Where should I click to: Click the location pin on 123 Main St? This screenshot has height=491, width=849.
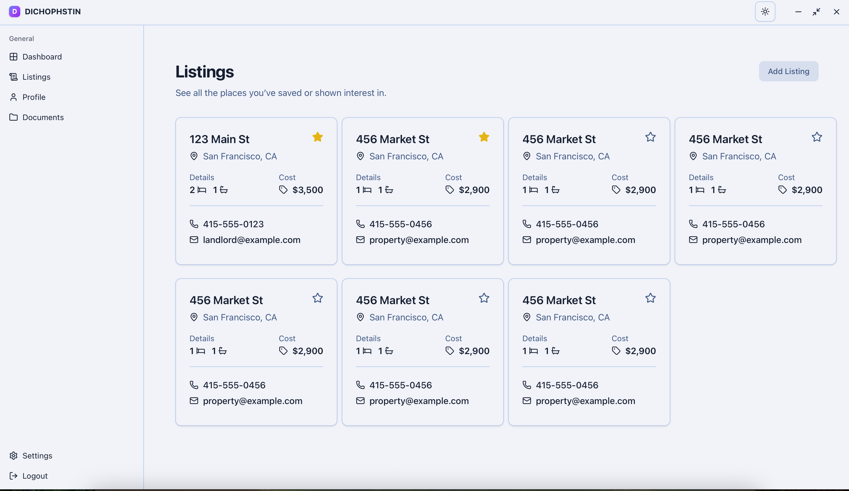click(194, 156)
